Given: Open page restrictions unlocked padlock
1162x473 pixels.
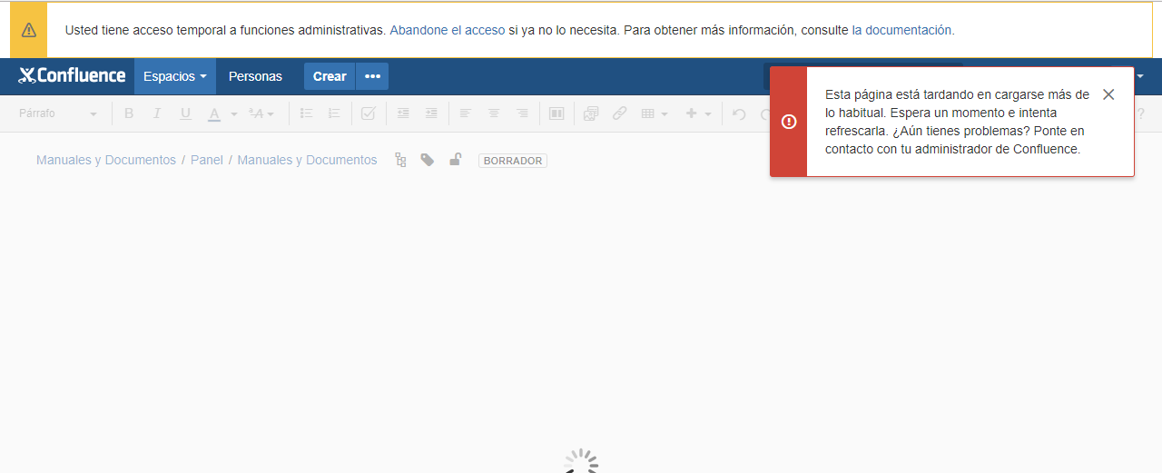Looking at the screenshot, I should click(456, 160).
